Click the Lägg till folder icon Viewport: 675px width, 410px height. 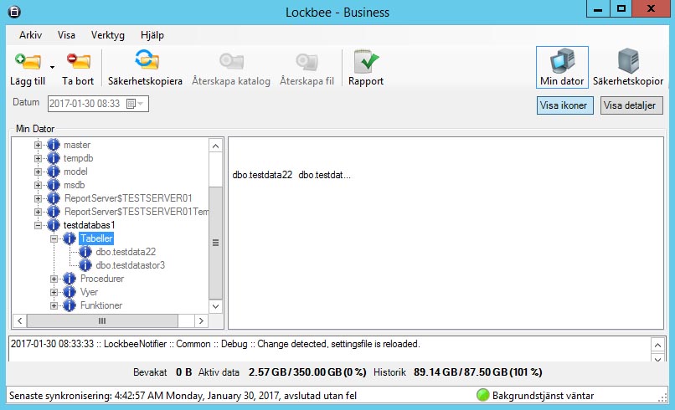28,61
